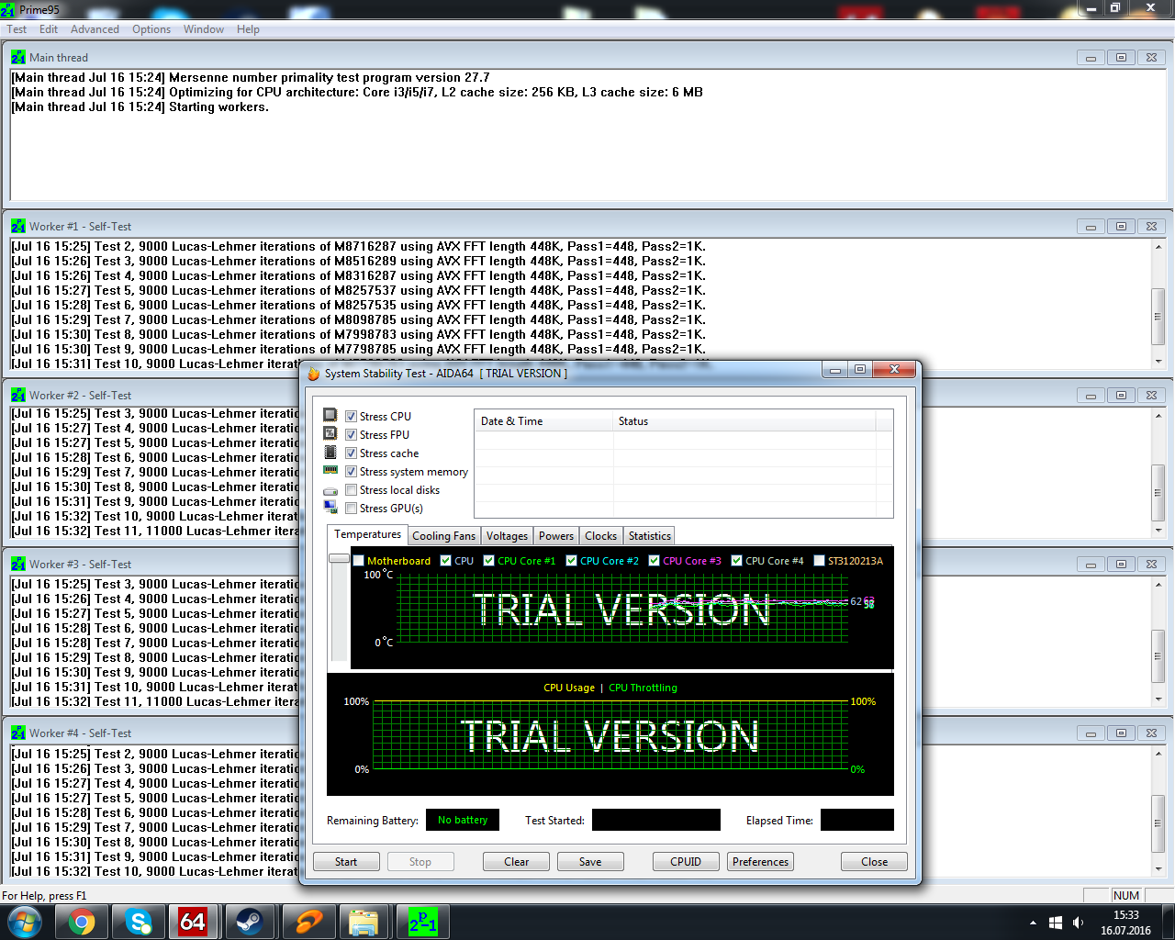
Task: Toggle CPU Core #4 temperature checkbox
Action: [x=736, y=560]
